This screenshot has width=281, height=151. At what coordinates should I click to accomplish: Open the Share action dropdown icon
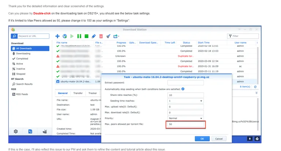pos(116,36)
